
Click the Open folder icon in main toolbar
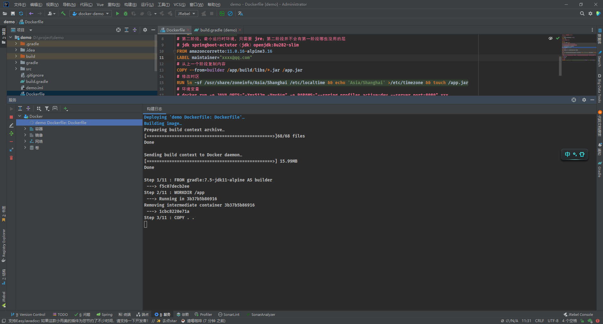5,13
